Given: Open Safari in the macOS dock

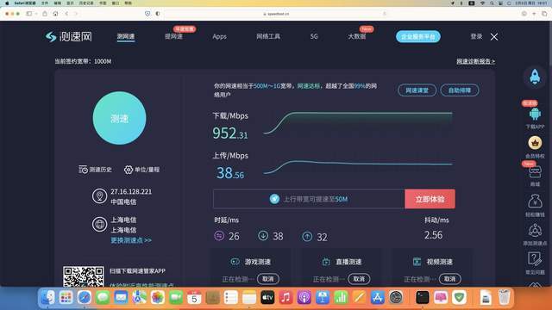Looking at the screenshot, I should [85, 298].
